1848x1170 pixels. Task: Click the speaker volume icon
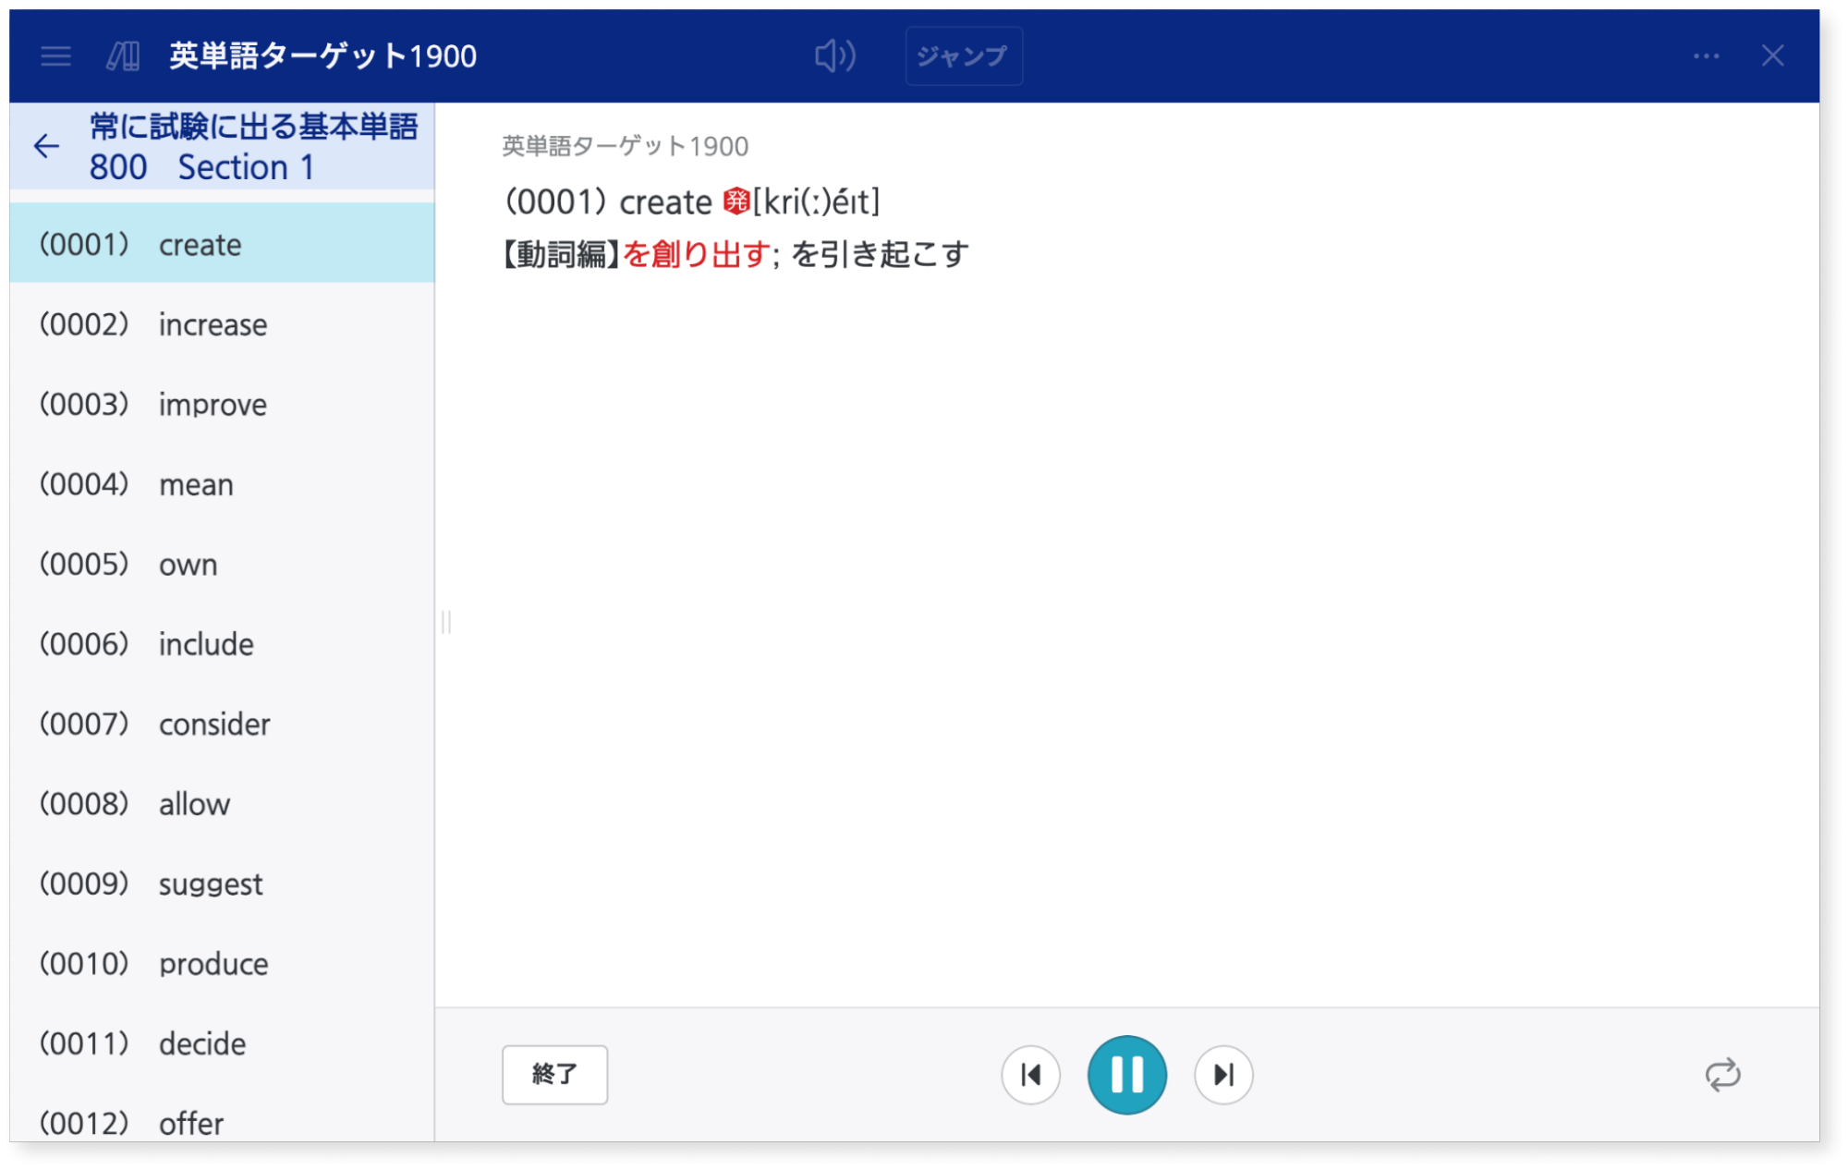coord(834,55)
